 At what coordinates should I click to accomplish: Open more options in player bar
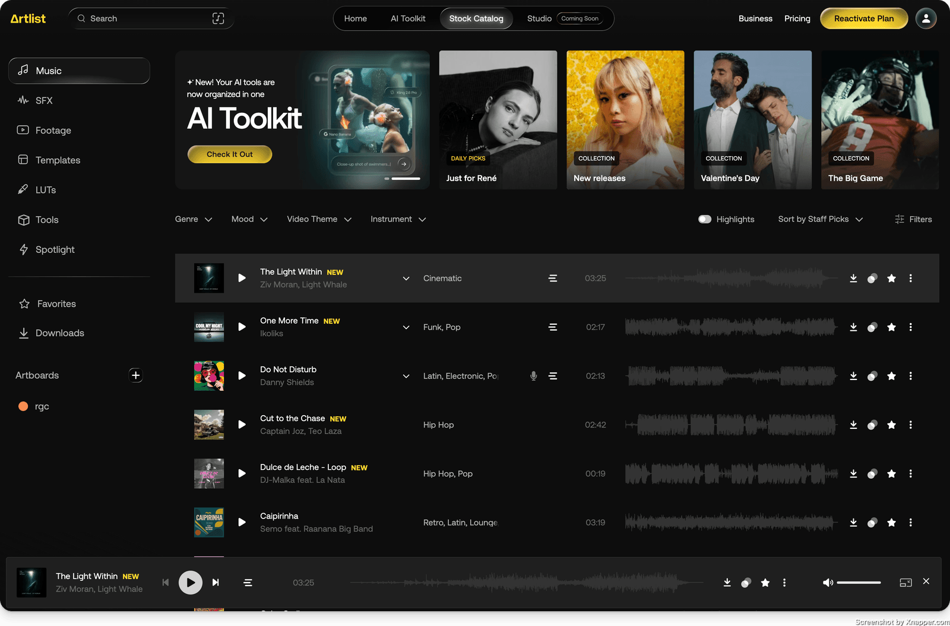pos(784,583)
